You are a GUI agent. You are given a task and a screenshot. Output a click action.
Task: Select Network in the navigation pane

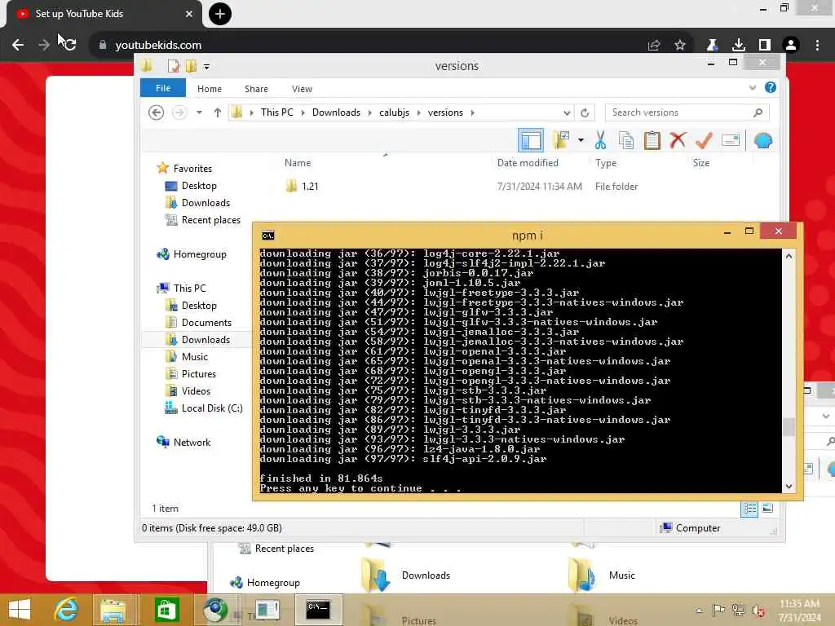[x=192, y=443]
